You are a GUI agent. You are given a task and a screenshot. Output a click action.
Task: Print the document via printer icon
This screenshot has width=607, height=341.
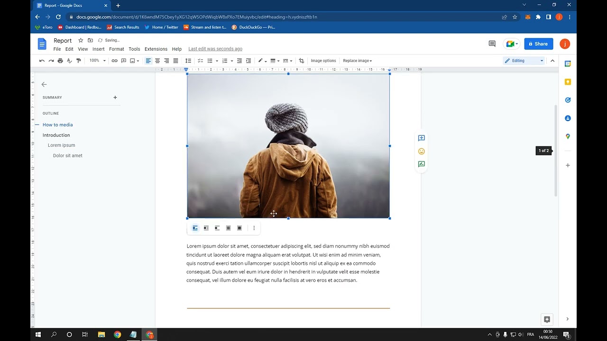tap(60, 61)
